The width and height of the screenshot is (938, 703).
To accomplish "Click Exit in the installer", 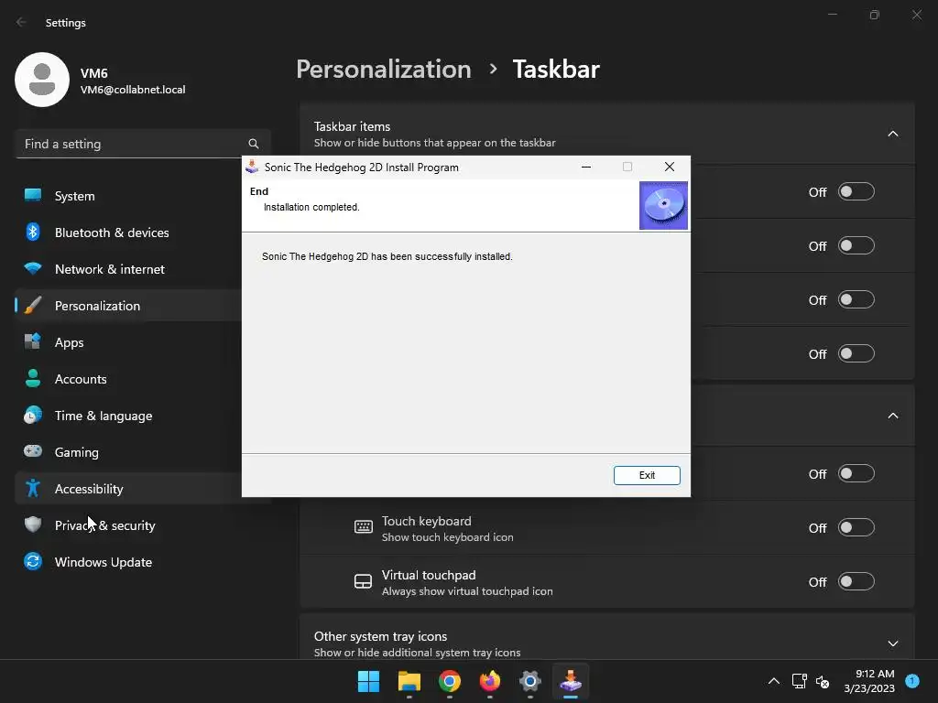I will click(x=647, y=475).
